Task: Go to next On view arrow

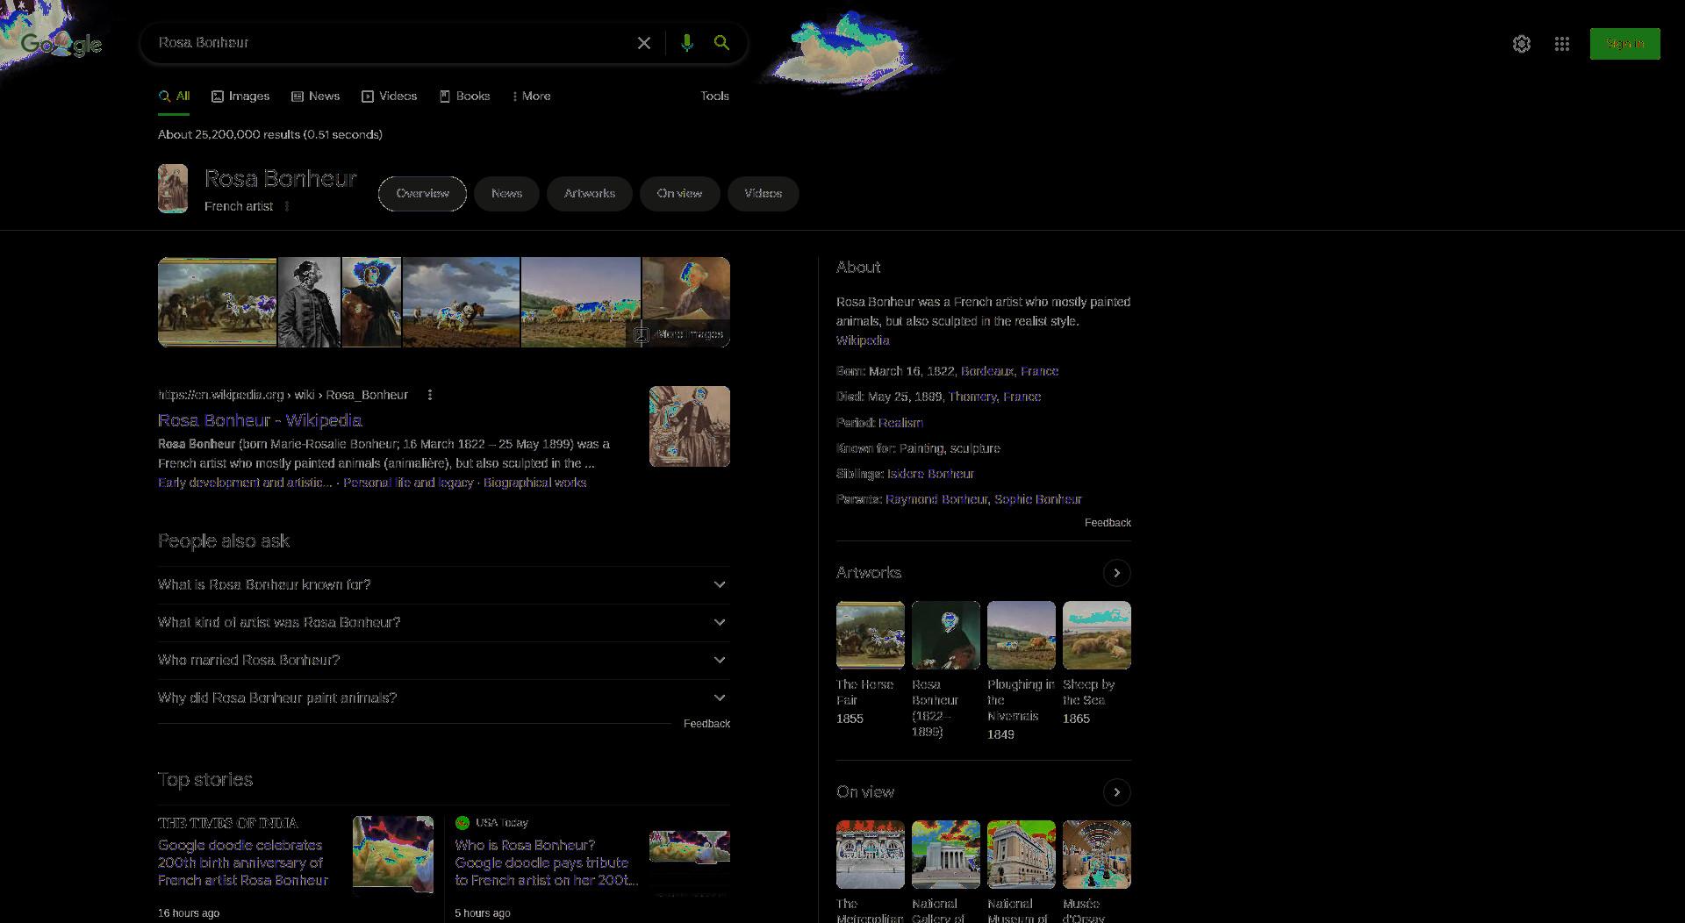Action: pos(1116,792)
